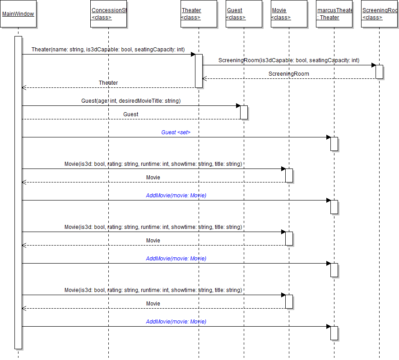Viewport: 399px width, 360px height.
Task: Select the first blue AddMovie message
Action: click(176, 196)
